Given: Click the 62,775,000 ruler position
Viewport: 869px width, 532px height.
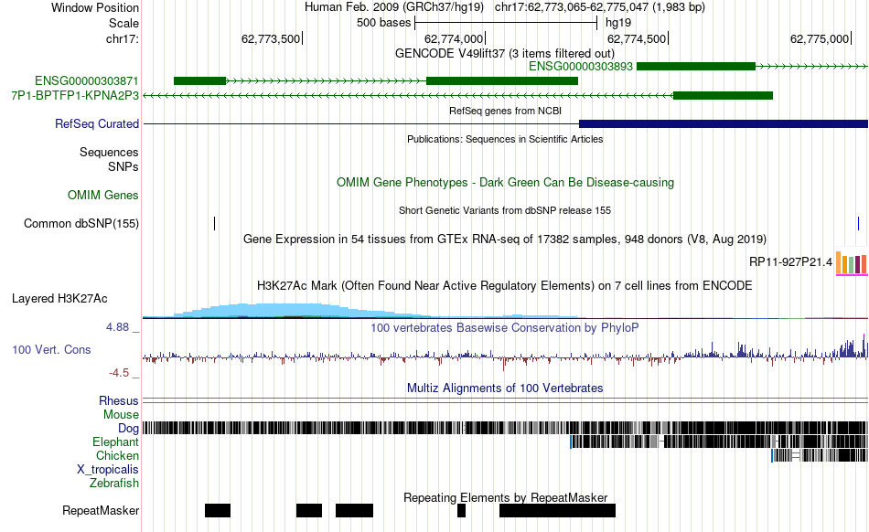Looking at the screenshot, I should (820, 38).
